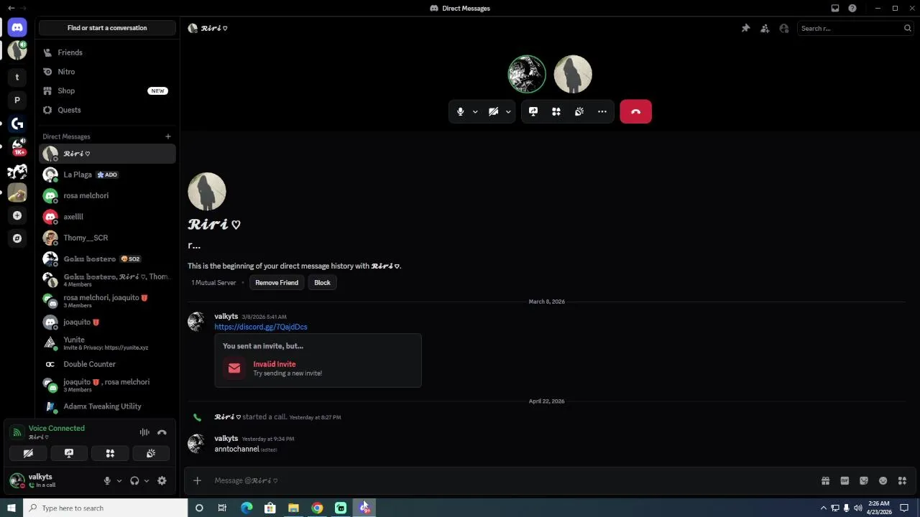Open the Friends tab
The image size is (920, 517).
coord(107,52)
